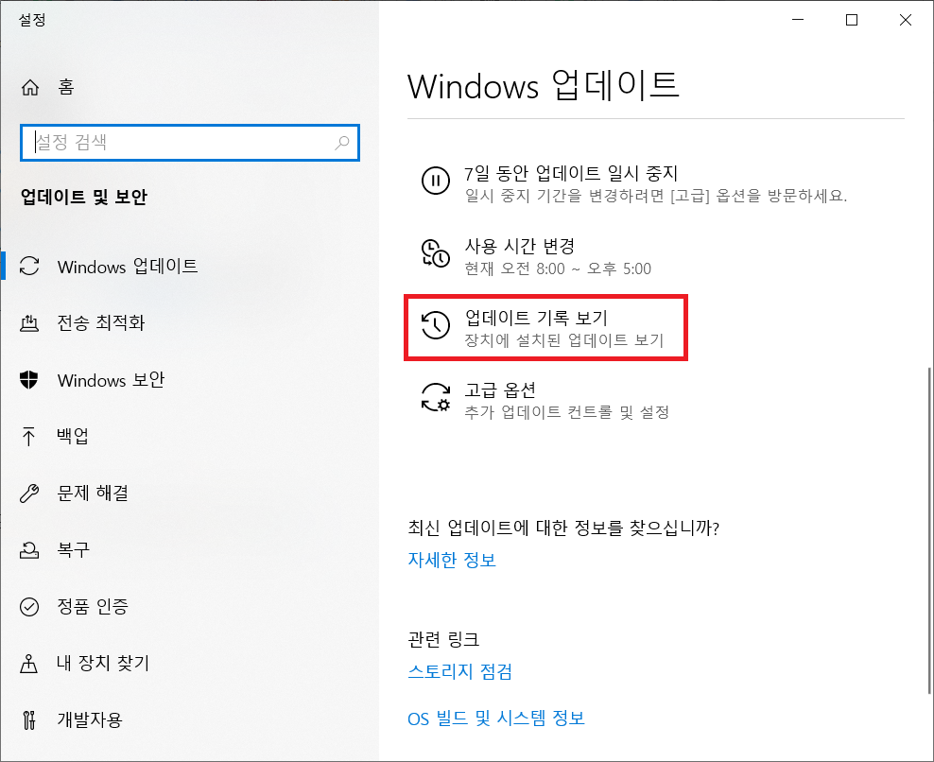Image resolution: width=934 pixels, height=762 pixels.
Task: Click the gear-sync icon for 고급 옵션
Action: [436, 397]
